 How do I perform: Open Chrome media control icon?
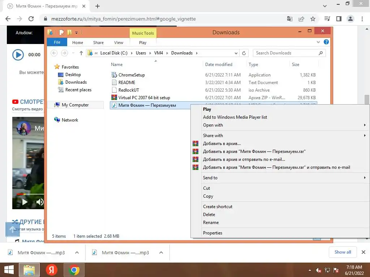(327, 19)
